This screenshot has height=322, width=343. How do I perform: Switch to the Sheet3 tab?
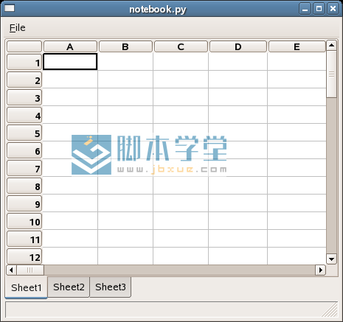(x=111, y=287)
